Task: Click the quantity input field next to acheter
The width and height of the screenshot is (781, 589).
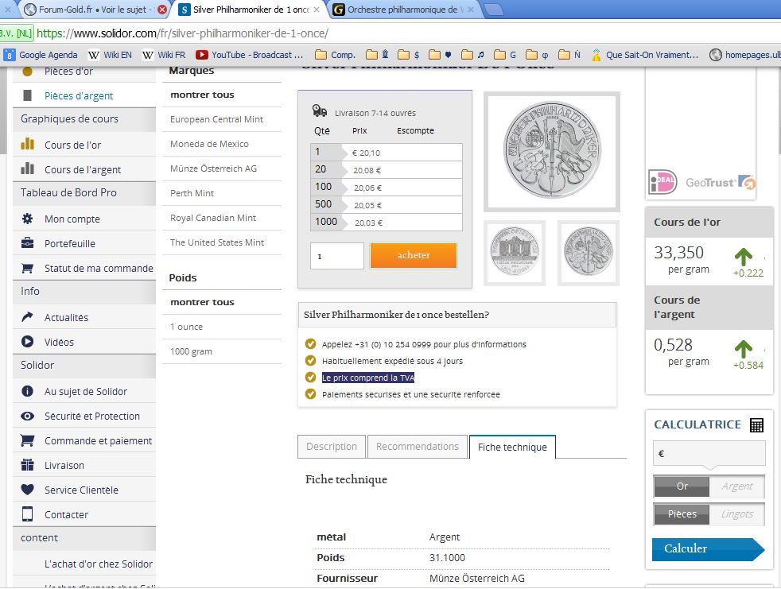Action: 337,256
